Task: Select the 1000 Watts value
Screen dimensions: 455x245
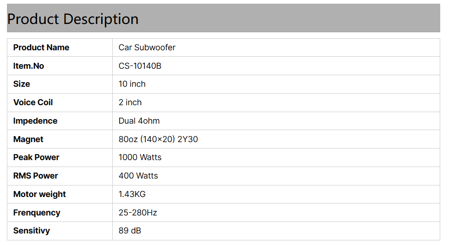Action: tap(140, 157)
